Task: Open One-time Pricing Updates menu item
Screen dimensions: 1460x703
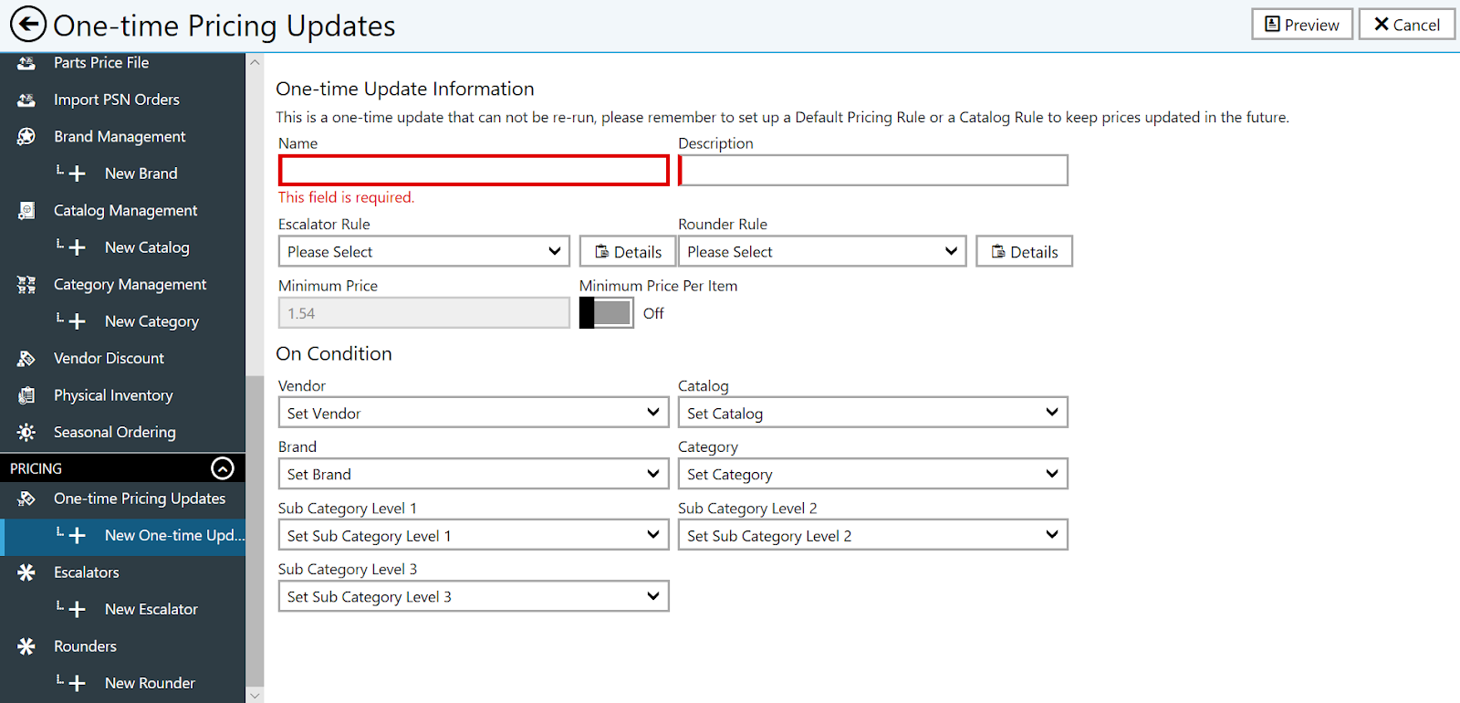Action: (x=140, y=498)
